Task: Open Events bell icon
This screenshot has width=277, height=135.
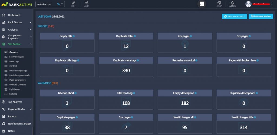Action: point(232,3)
